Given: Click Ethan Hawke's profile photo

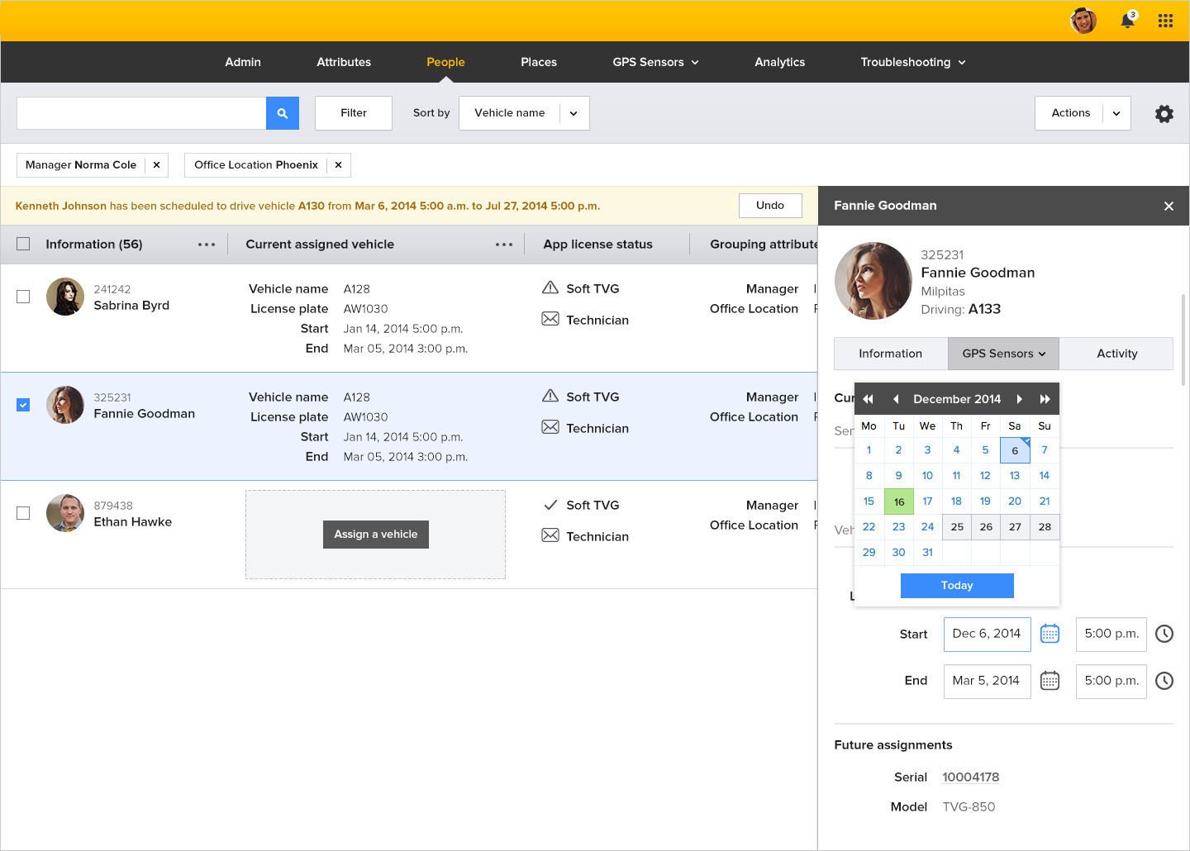Looking at the screenshot, I should click(x=65, y=513).
